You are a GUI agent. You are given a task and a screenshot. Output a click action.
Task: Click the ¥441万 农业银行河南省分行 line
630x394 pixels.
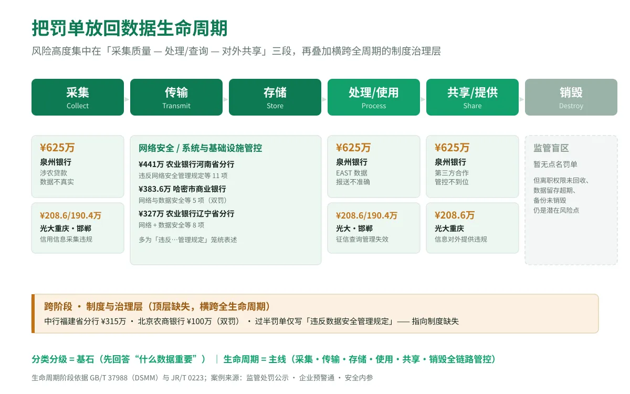(x=186, y=164)
